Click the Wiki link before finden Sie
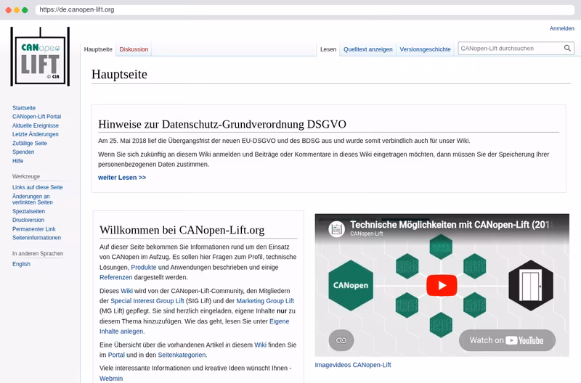The image size is (581, 383). point(260,345)
